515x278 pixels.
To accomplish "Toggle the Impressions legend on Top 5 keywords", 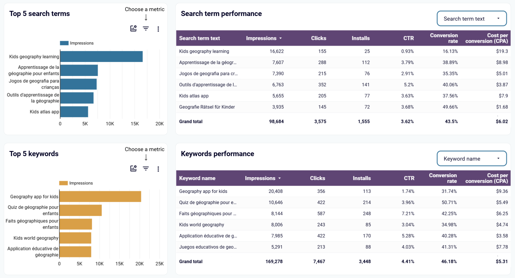I will (76, 183).
